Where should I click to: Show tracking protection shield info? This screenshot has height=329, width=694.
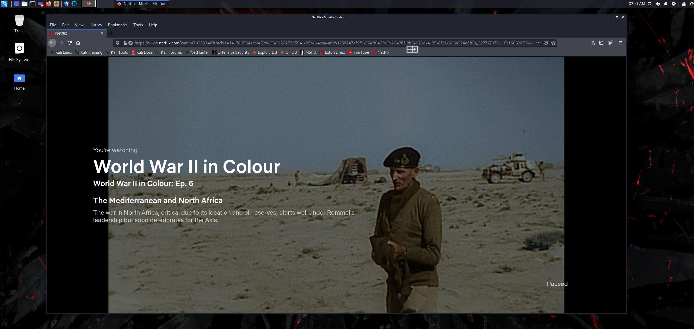coord(117,43)
